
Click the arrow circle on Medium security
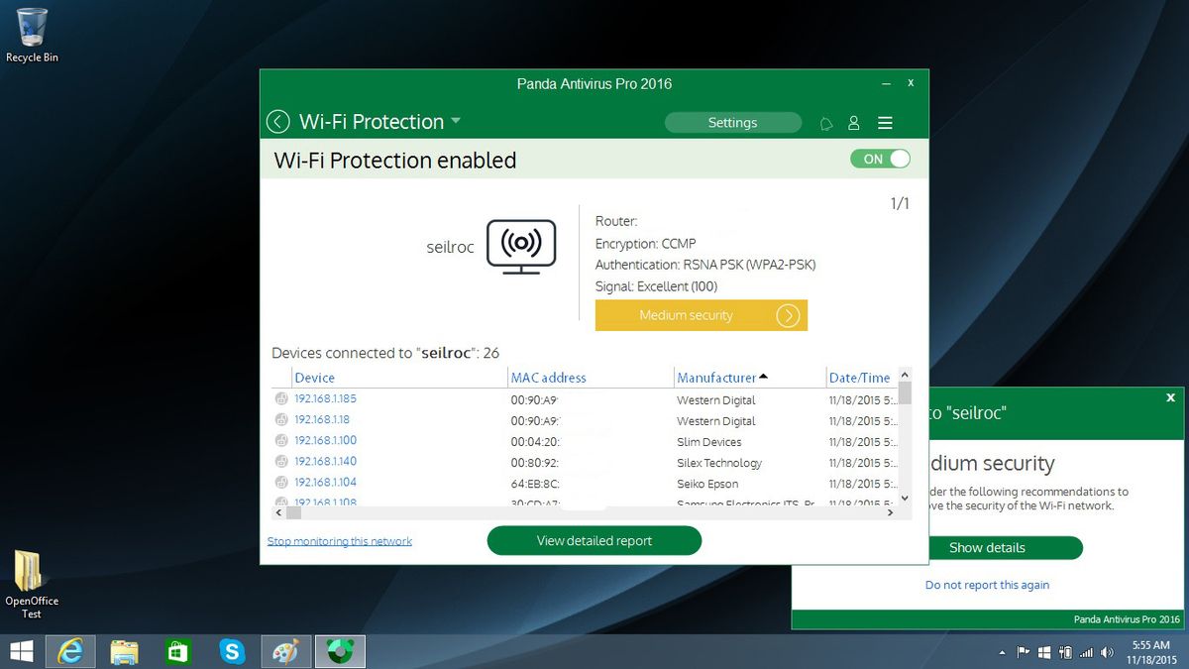787,315
